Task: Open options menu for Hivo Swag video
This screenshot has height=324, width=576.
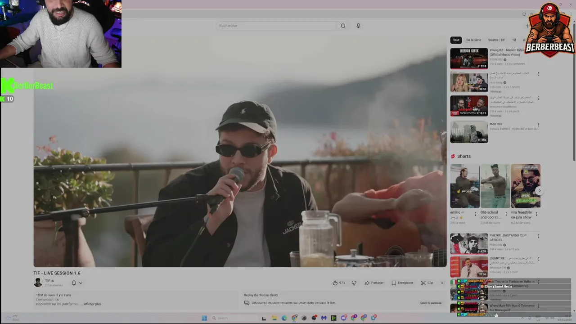Action: click(x=539, y=74)
